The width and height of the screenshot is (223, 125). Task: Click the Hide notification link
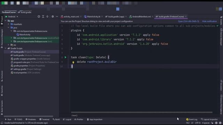[209, 21]
